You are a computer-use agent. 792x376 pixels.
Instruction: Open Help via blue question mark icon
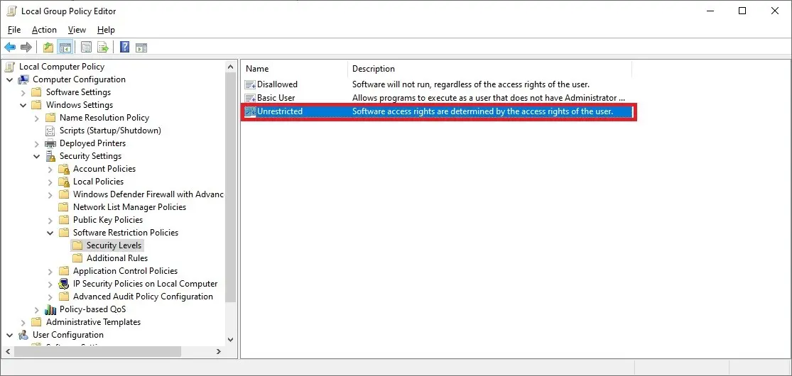pos(124,48)
